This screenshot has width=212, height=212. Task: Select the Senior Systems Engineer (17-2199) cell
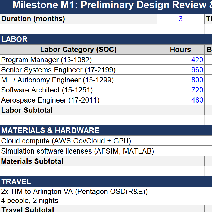tap(78, 70)
